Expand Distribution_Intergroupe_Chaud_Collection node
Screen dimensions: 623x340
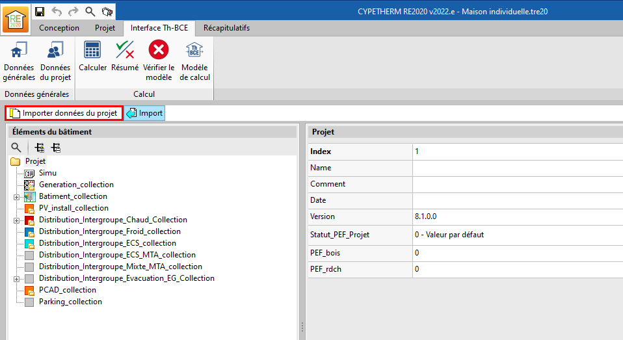click(x=16, y=220)
